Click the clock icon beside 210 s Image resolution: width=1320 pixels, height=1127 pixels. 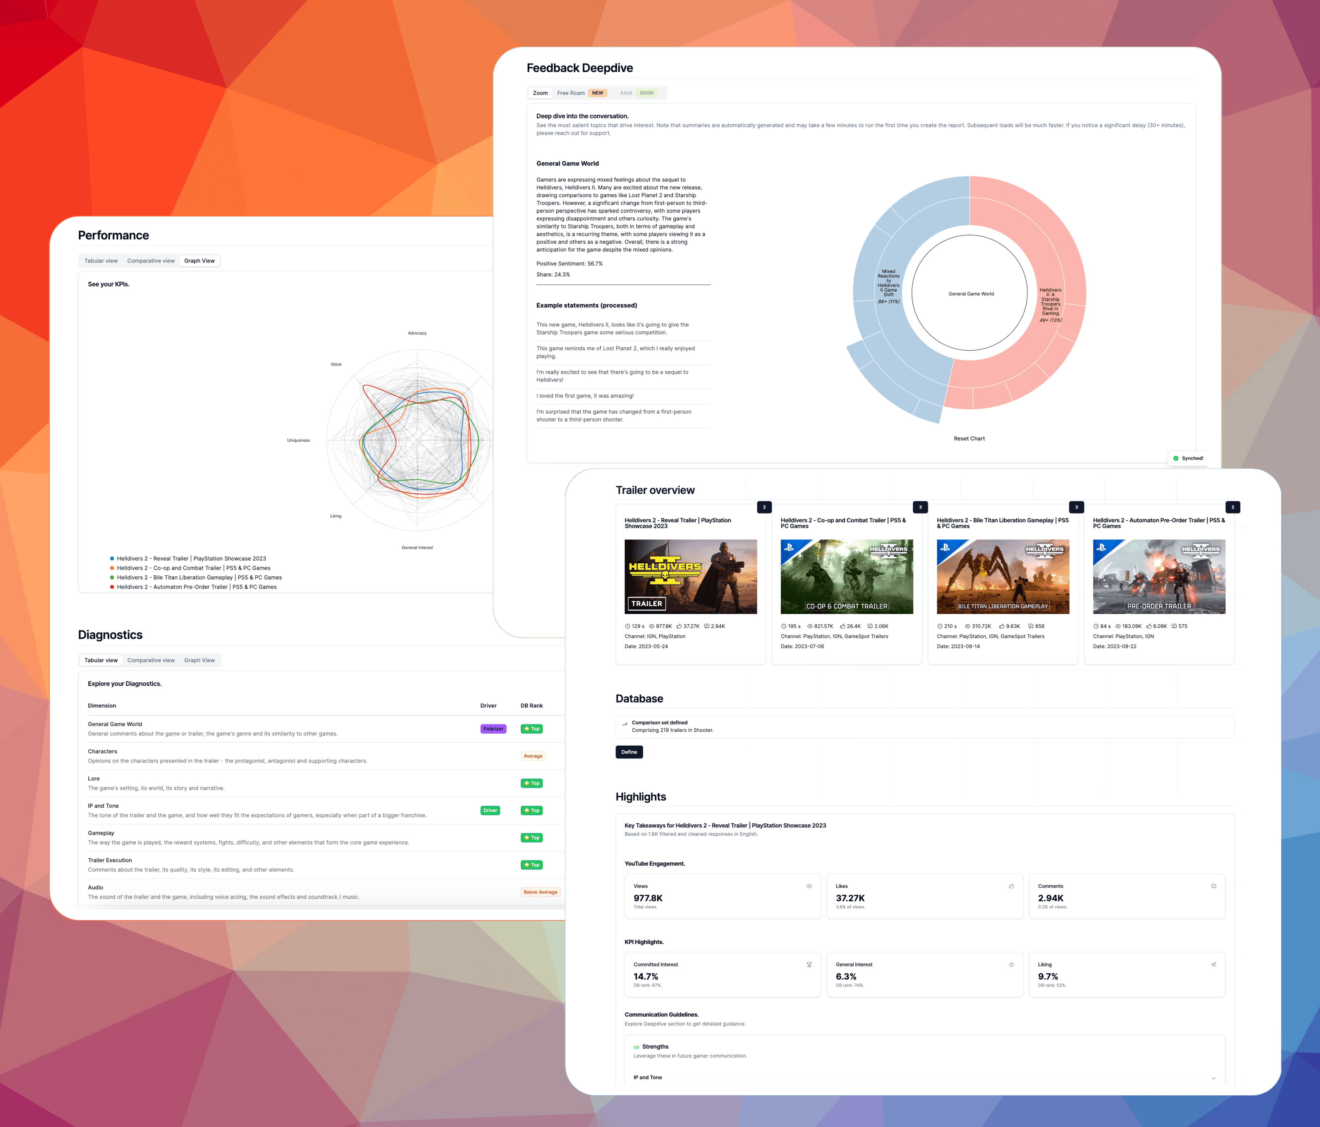point(940,627)
